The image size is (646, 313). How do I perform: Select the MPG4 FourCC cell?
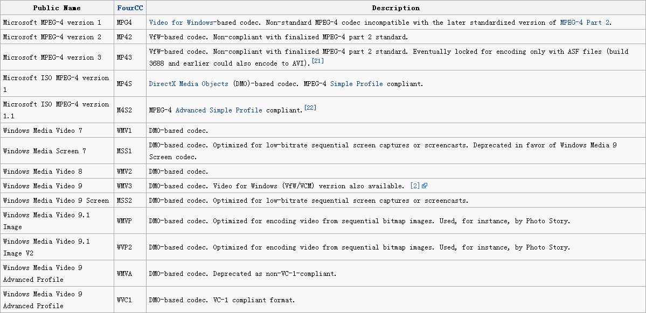coord(130,23)
